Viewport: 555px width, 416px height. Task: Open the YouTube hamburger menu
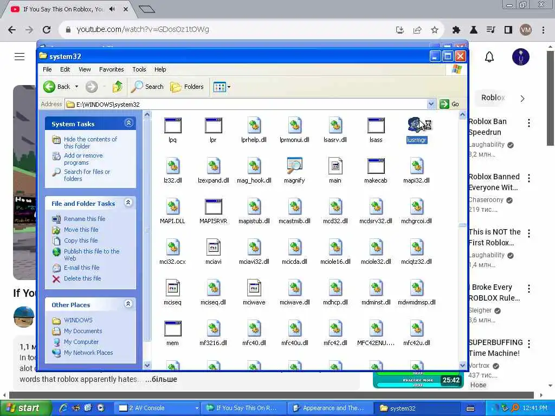20,56
